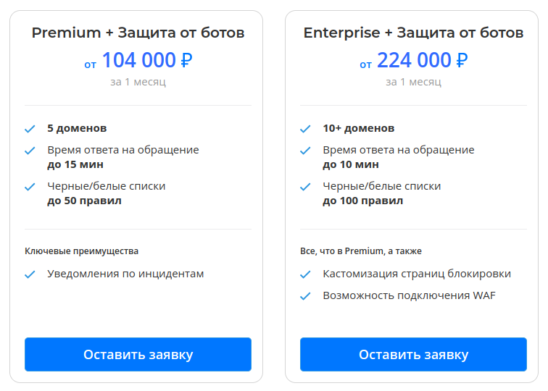The width and height of the screenshot is (548, 391).
Task: Click checkmark next to 5 доменов
Action: [30, 129]
